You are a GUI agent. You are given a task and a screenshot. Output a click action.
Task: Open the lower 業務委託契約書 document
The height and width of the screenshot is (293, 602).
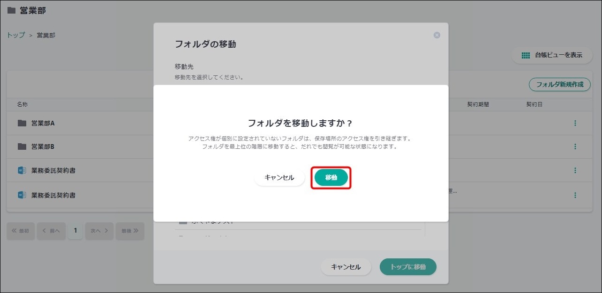[53, 195]
